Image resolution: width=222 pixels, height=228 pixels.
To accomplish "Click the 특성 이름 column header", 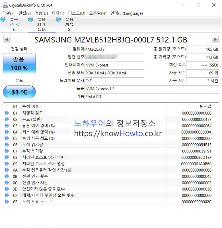I will coord(94,106).
